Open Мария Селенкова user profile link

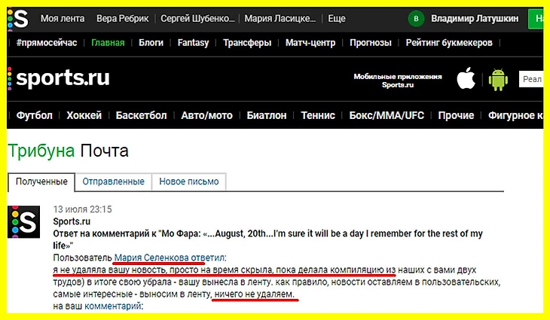point(151,258)
